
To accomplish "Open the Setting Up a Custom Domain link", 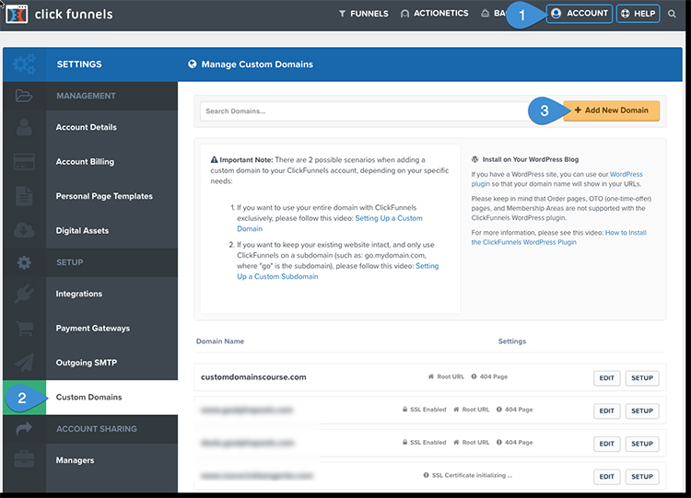I will pos(329,224).
